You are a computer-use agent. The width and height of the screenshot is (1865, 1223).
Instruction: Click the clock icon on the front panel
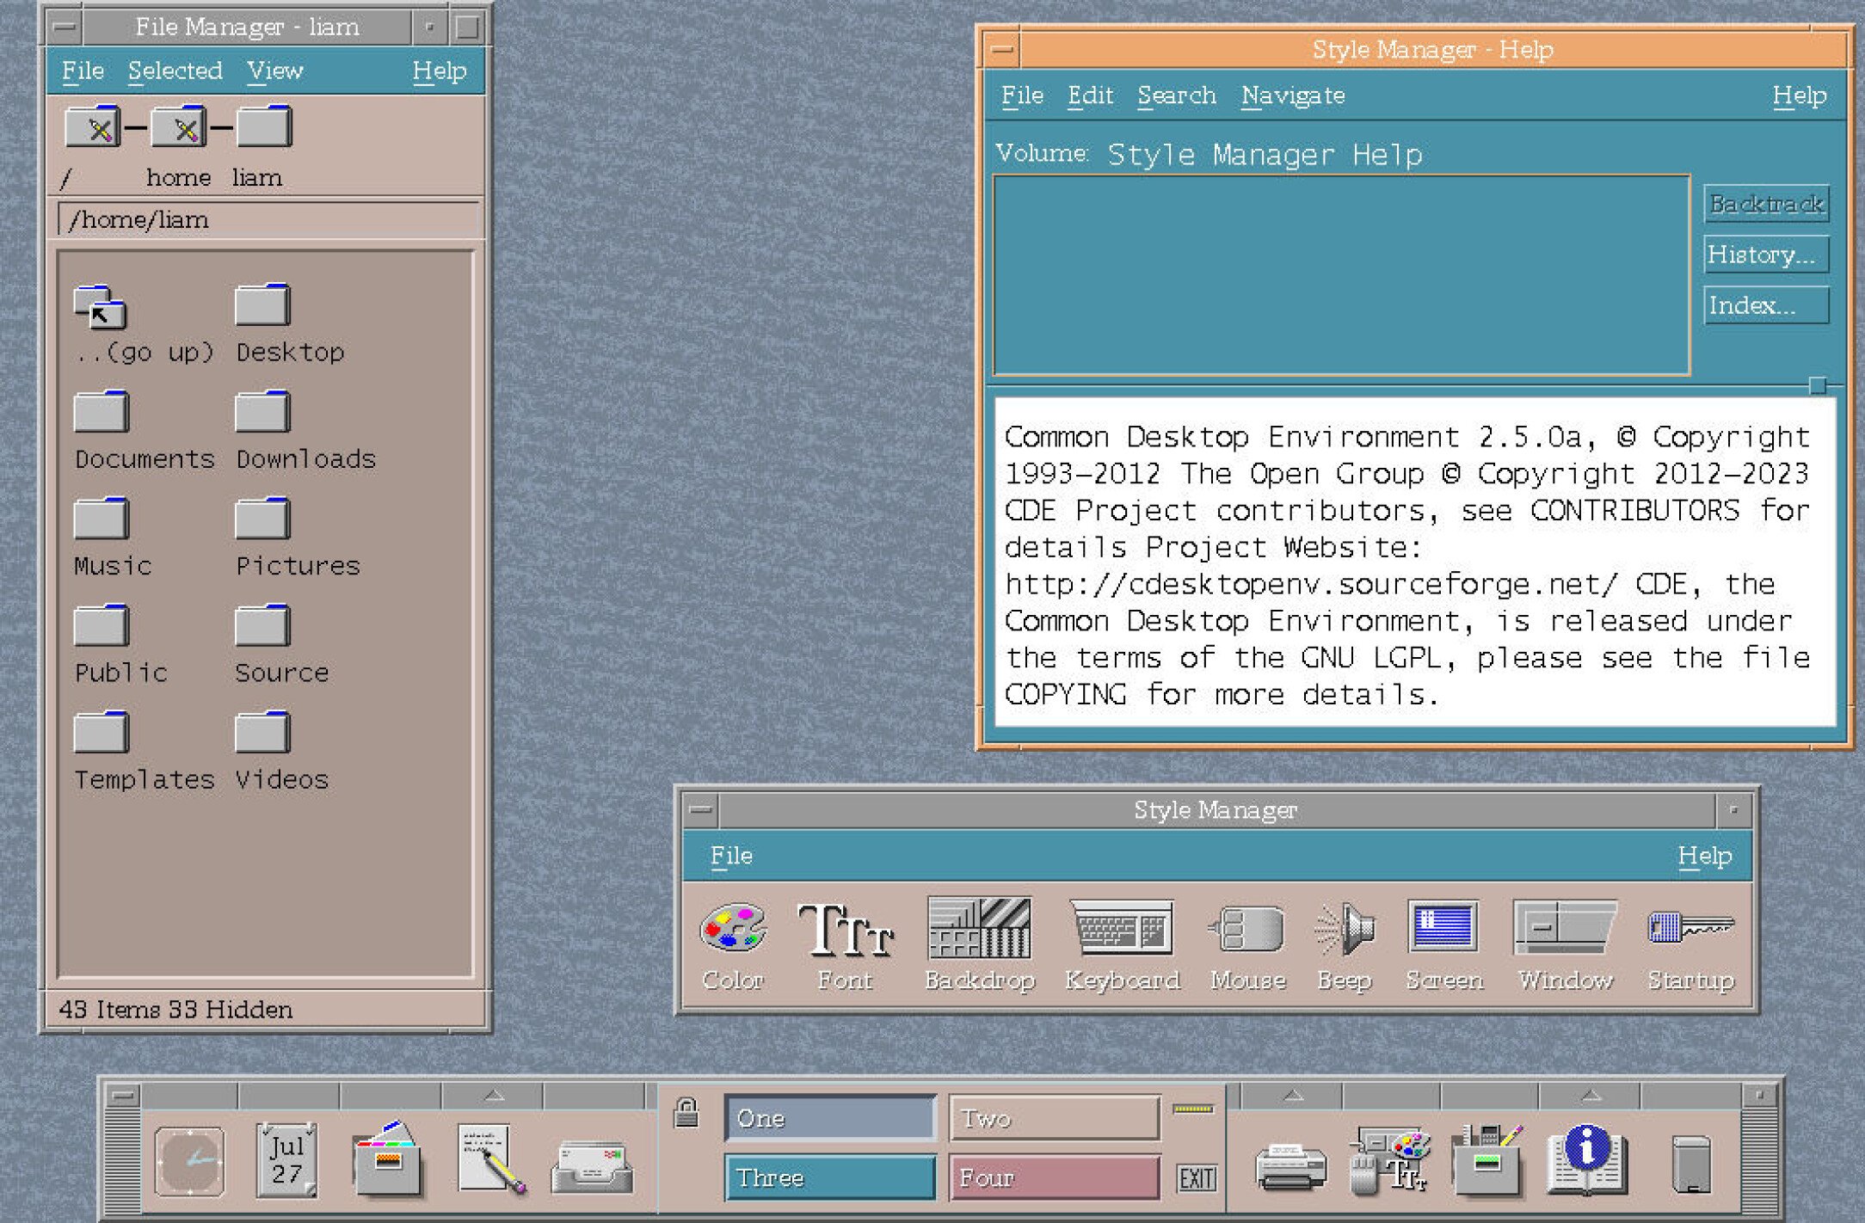coord(190,1162)
